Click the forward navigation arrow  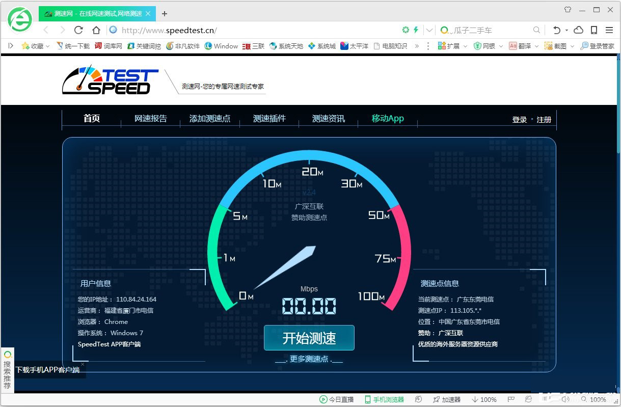(x=62, y=30)
